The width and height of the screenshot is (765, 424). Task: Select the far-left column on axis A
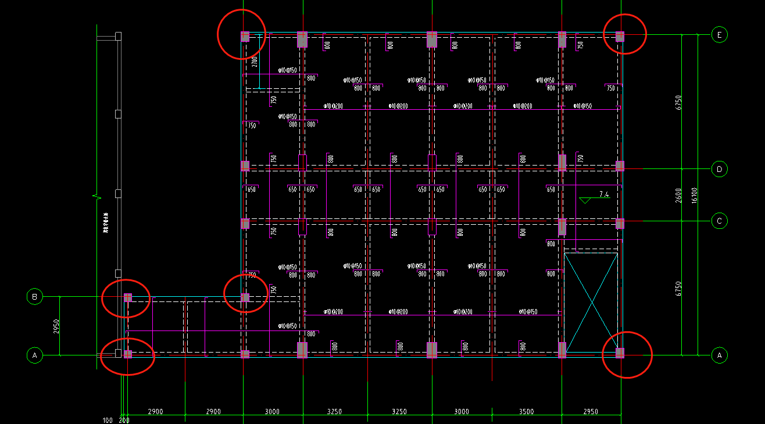point(128,354)
